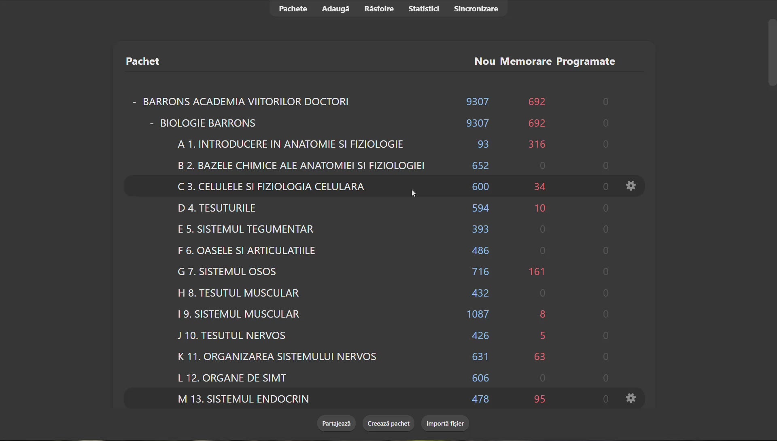Collapse the BIOLOGIE BARRONS subdeck
This screenshot has height=441, width=777.
click(x=152, y=123)
